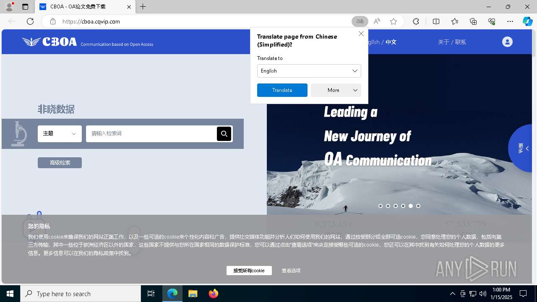Select the sixth carousel dot

(x=418, y=206)
